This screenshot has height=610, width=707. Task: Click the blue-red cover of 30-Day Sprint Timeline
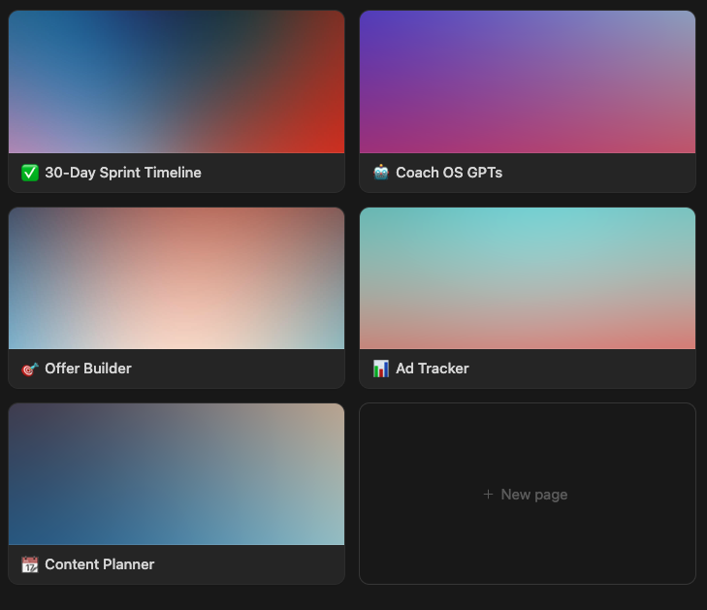tap(177, 82)
